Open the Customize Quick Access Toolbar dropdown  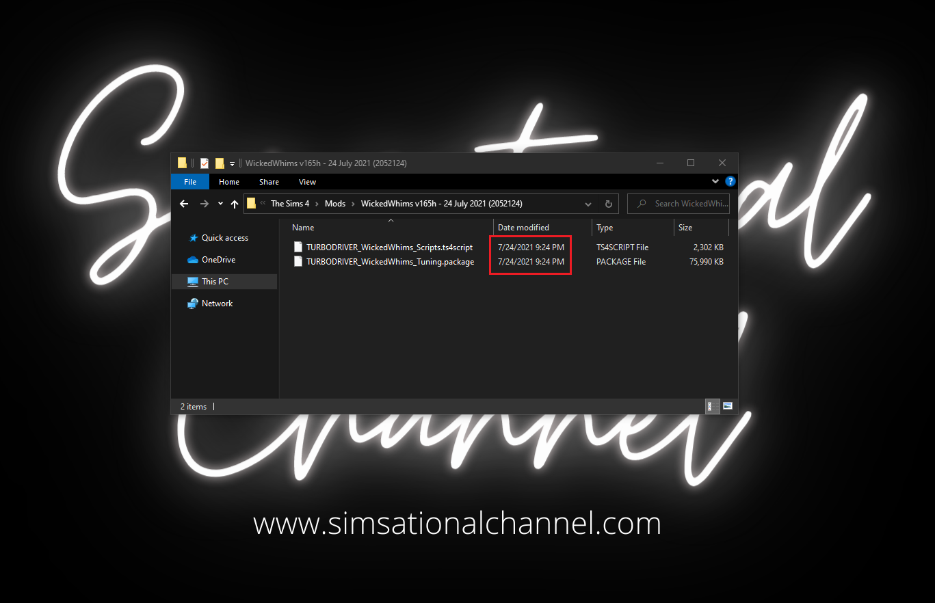(232, 163)
